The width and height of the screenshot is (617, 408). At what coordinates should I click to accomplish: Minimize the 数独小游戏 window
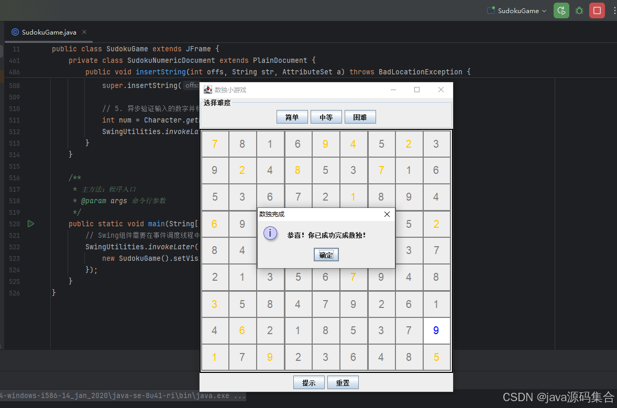point(393,90)
